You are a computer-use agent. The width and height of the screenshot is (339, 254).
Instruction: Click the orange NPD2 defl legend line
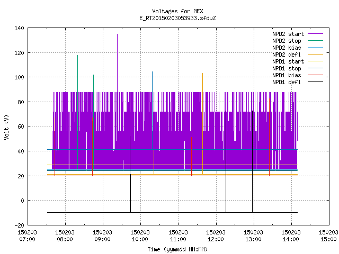pos(315,55)
